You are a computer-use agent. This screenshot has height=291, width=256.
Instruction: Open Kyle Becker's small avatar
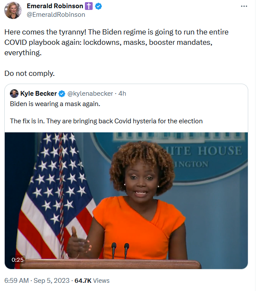[x=14, y=94]
